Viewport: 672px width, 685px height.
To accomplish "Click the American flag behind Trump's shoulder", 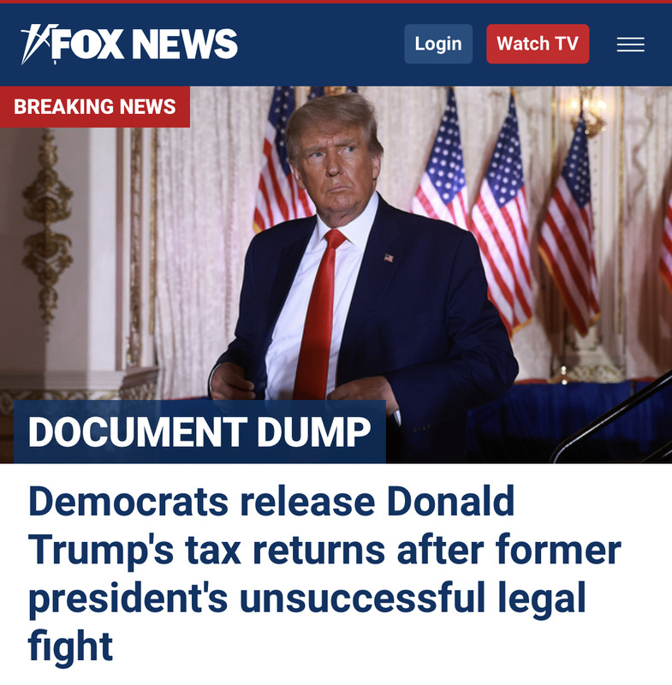I will click(279, 162).
